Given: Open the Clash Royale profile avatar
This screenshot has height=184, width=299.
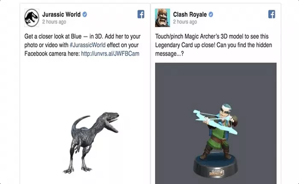Looking at the screenshot, I should tap(162, 18).
